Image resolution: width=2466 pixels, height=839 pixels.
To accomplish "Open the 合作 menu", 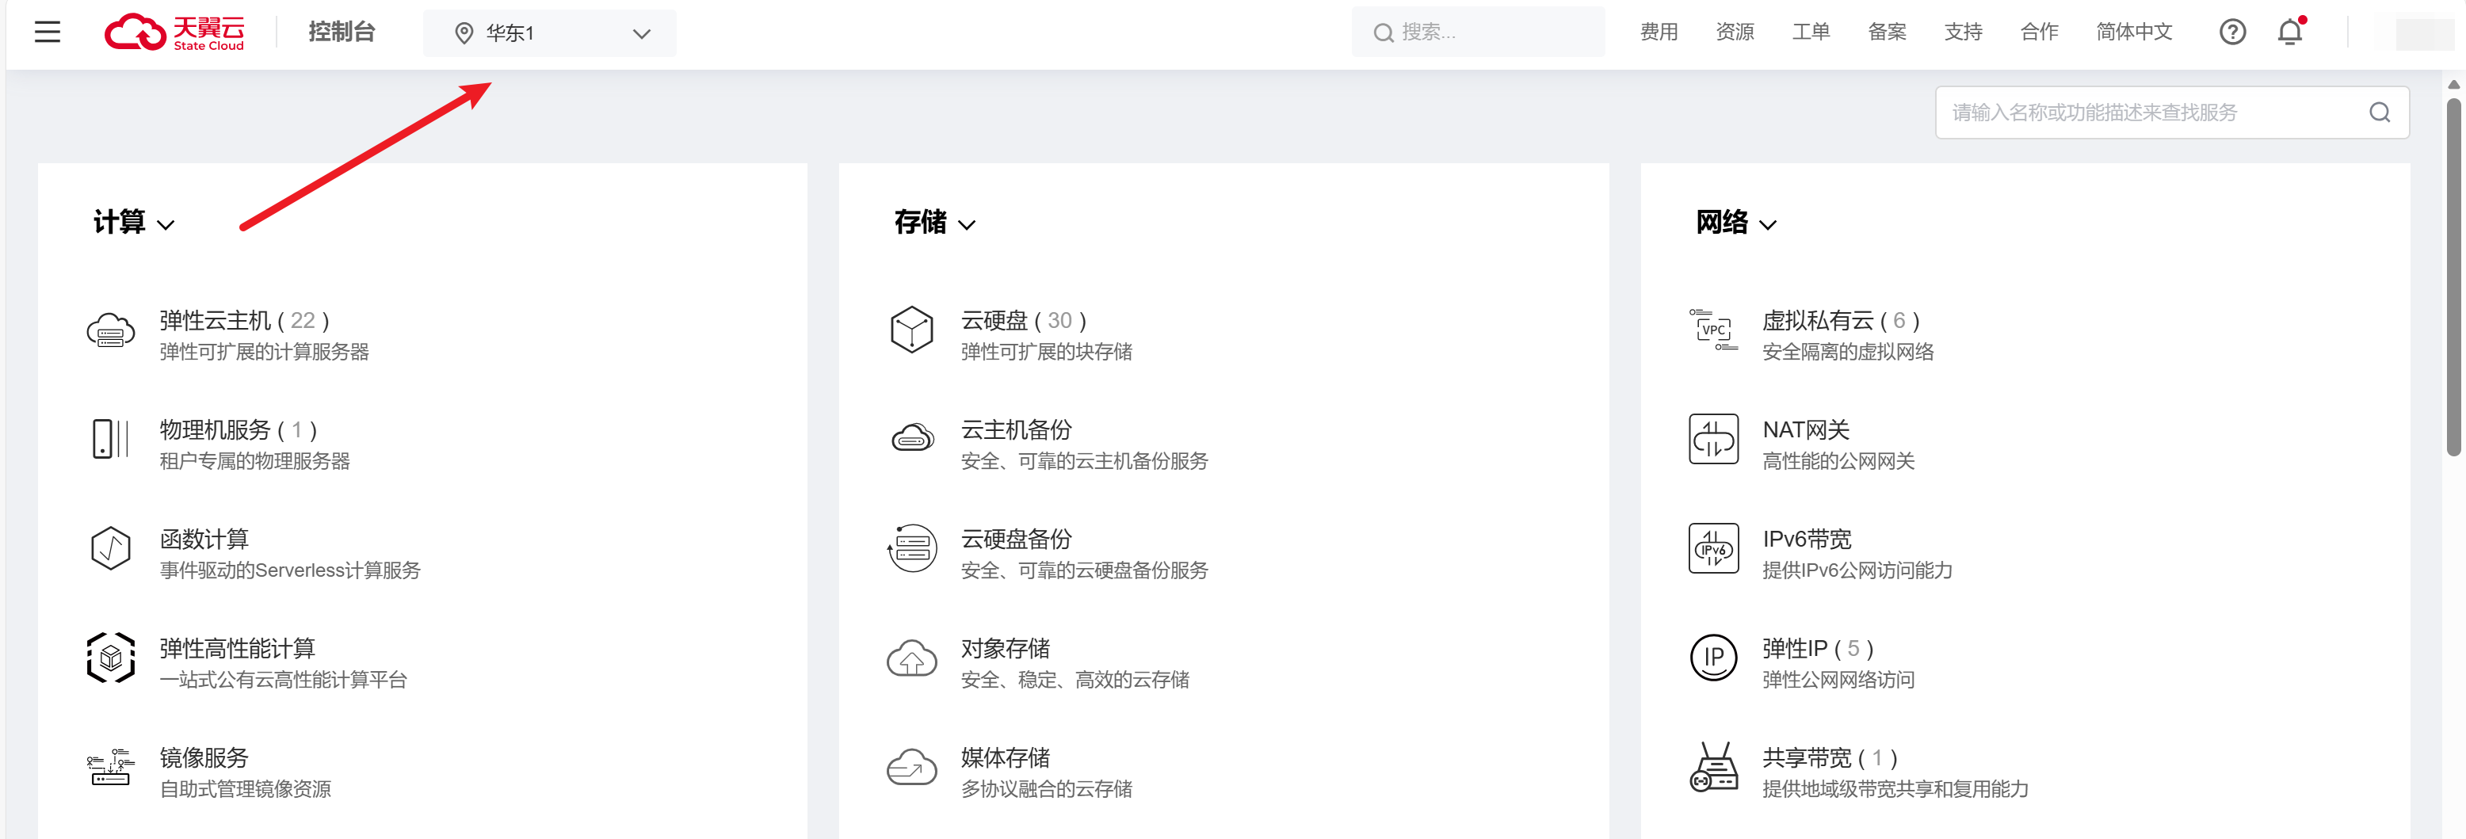I will click(2039, 32).
